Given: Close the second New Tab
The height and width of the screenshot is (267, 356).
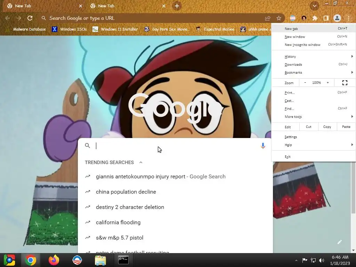Looking at the screenshot, I should coord(164,6).
